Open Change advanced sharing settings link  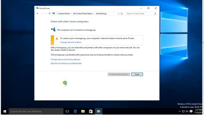tap(66, 59)
